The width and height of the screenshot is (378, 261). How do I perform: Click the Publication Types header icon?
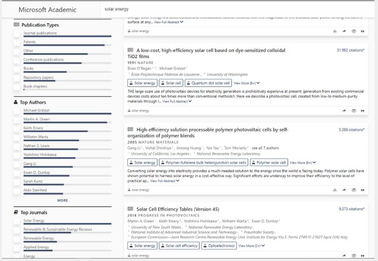coord(16,24)
